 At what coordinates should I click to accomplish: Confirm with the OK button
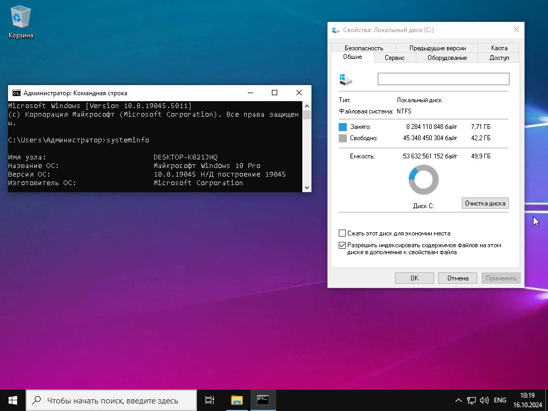(x=414, y=278)
